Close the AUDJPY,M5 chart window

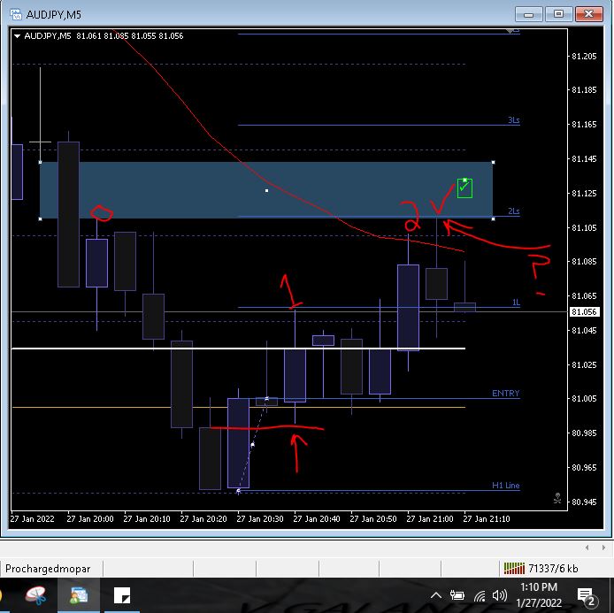click(588, 14)
